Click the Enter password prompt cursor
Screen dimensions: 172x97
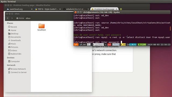(121, 42)
